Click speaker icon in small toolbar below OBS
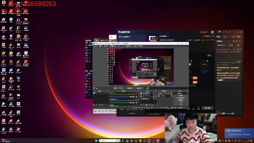 pos(99,112)
